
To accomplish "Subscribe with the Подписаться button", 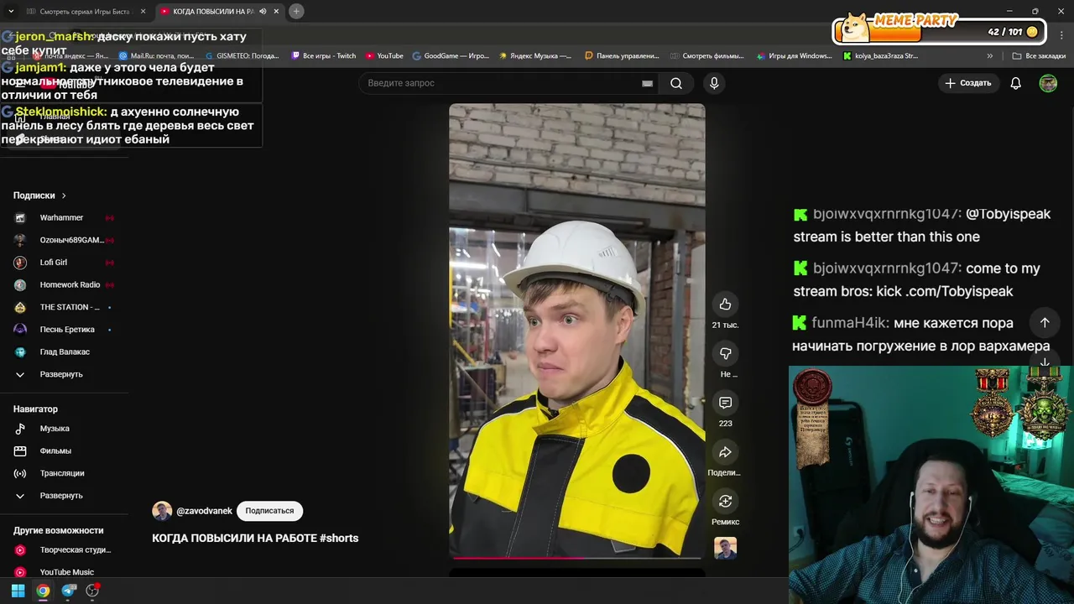I will pos(269,511).
